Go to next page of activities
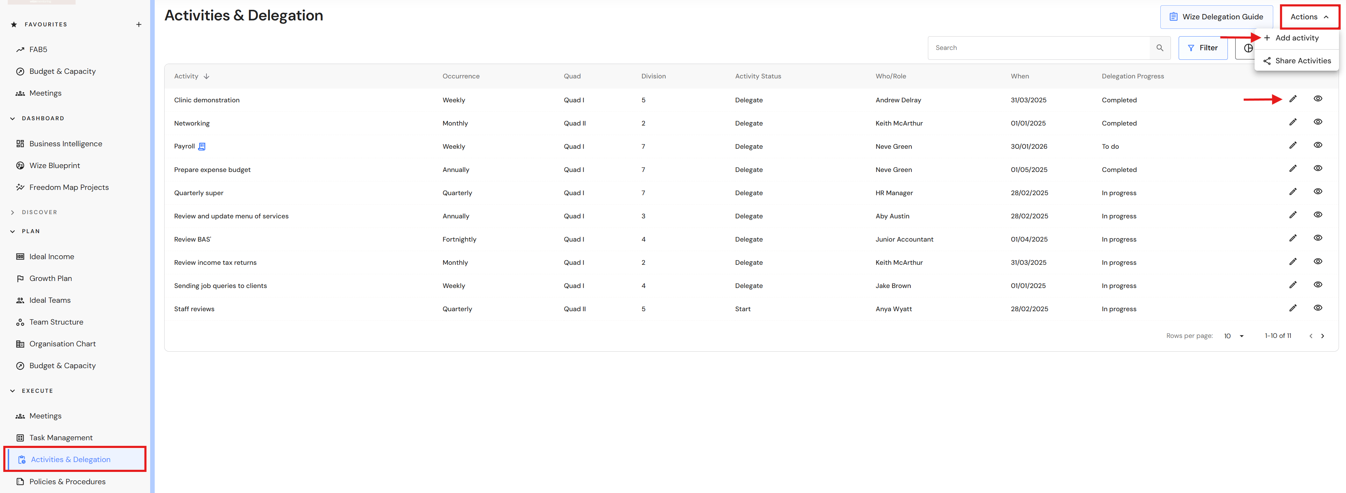The width and height of the screenshot is (1346, 493). tap(1322, 336)
